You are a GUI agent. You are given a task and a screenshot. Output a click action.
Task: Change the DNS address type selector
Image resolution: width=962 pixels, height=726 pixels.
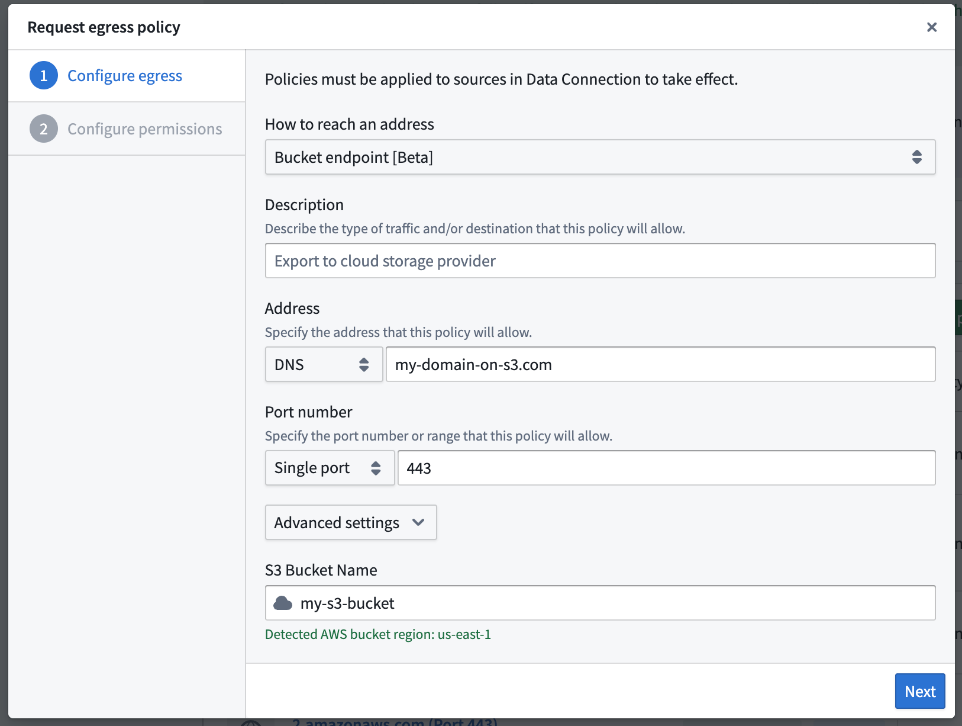324,364
